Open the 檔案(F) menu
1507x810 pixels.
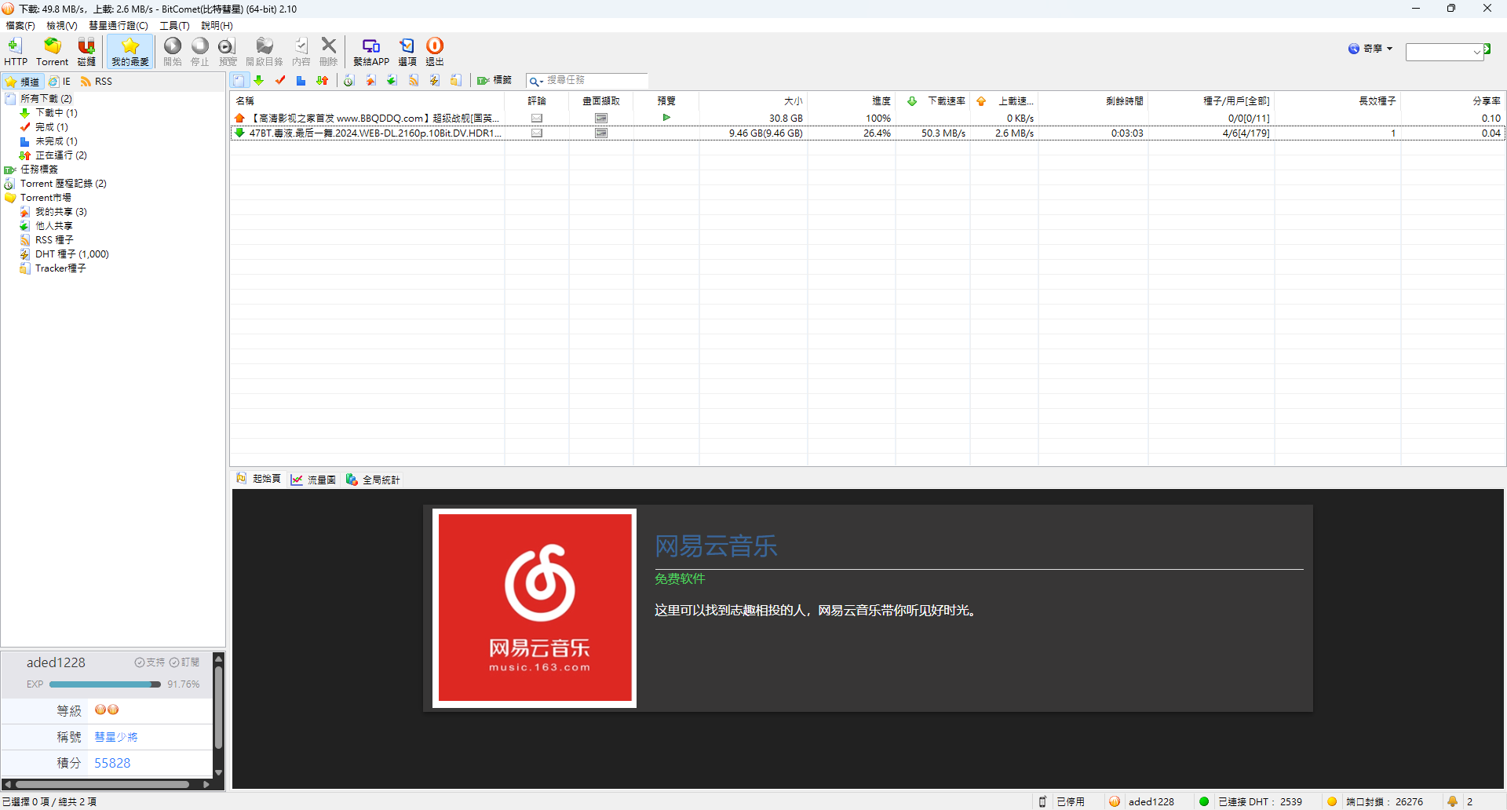click(20, 26)
